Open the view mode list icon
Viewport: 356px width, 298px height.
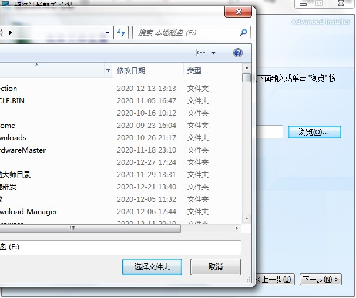(x=201, y=53)
